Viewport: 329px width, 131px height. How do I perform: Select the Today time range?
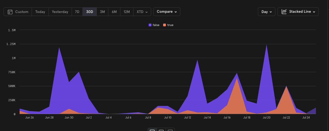coord(40,12)
